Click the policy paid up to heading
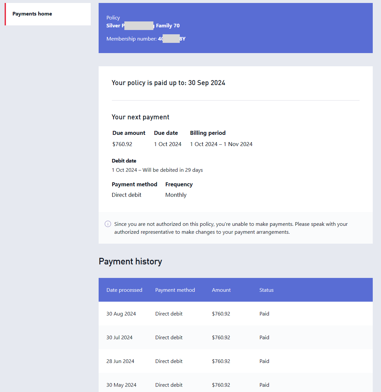The width and height of the screenshot is (381, 392). 168,83
